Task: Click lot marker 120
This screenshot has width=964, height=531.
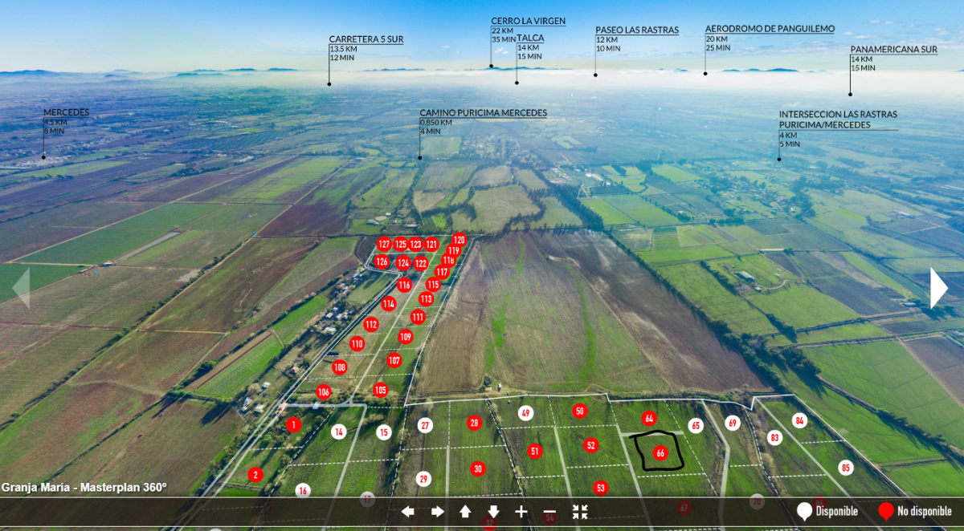Action: point(459,240)
